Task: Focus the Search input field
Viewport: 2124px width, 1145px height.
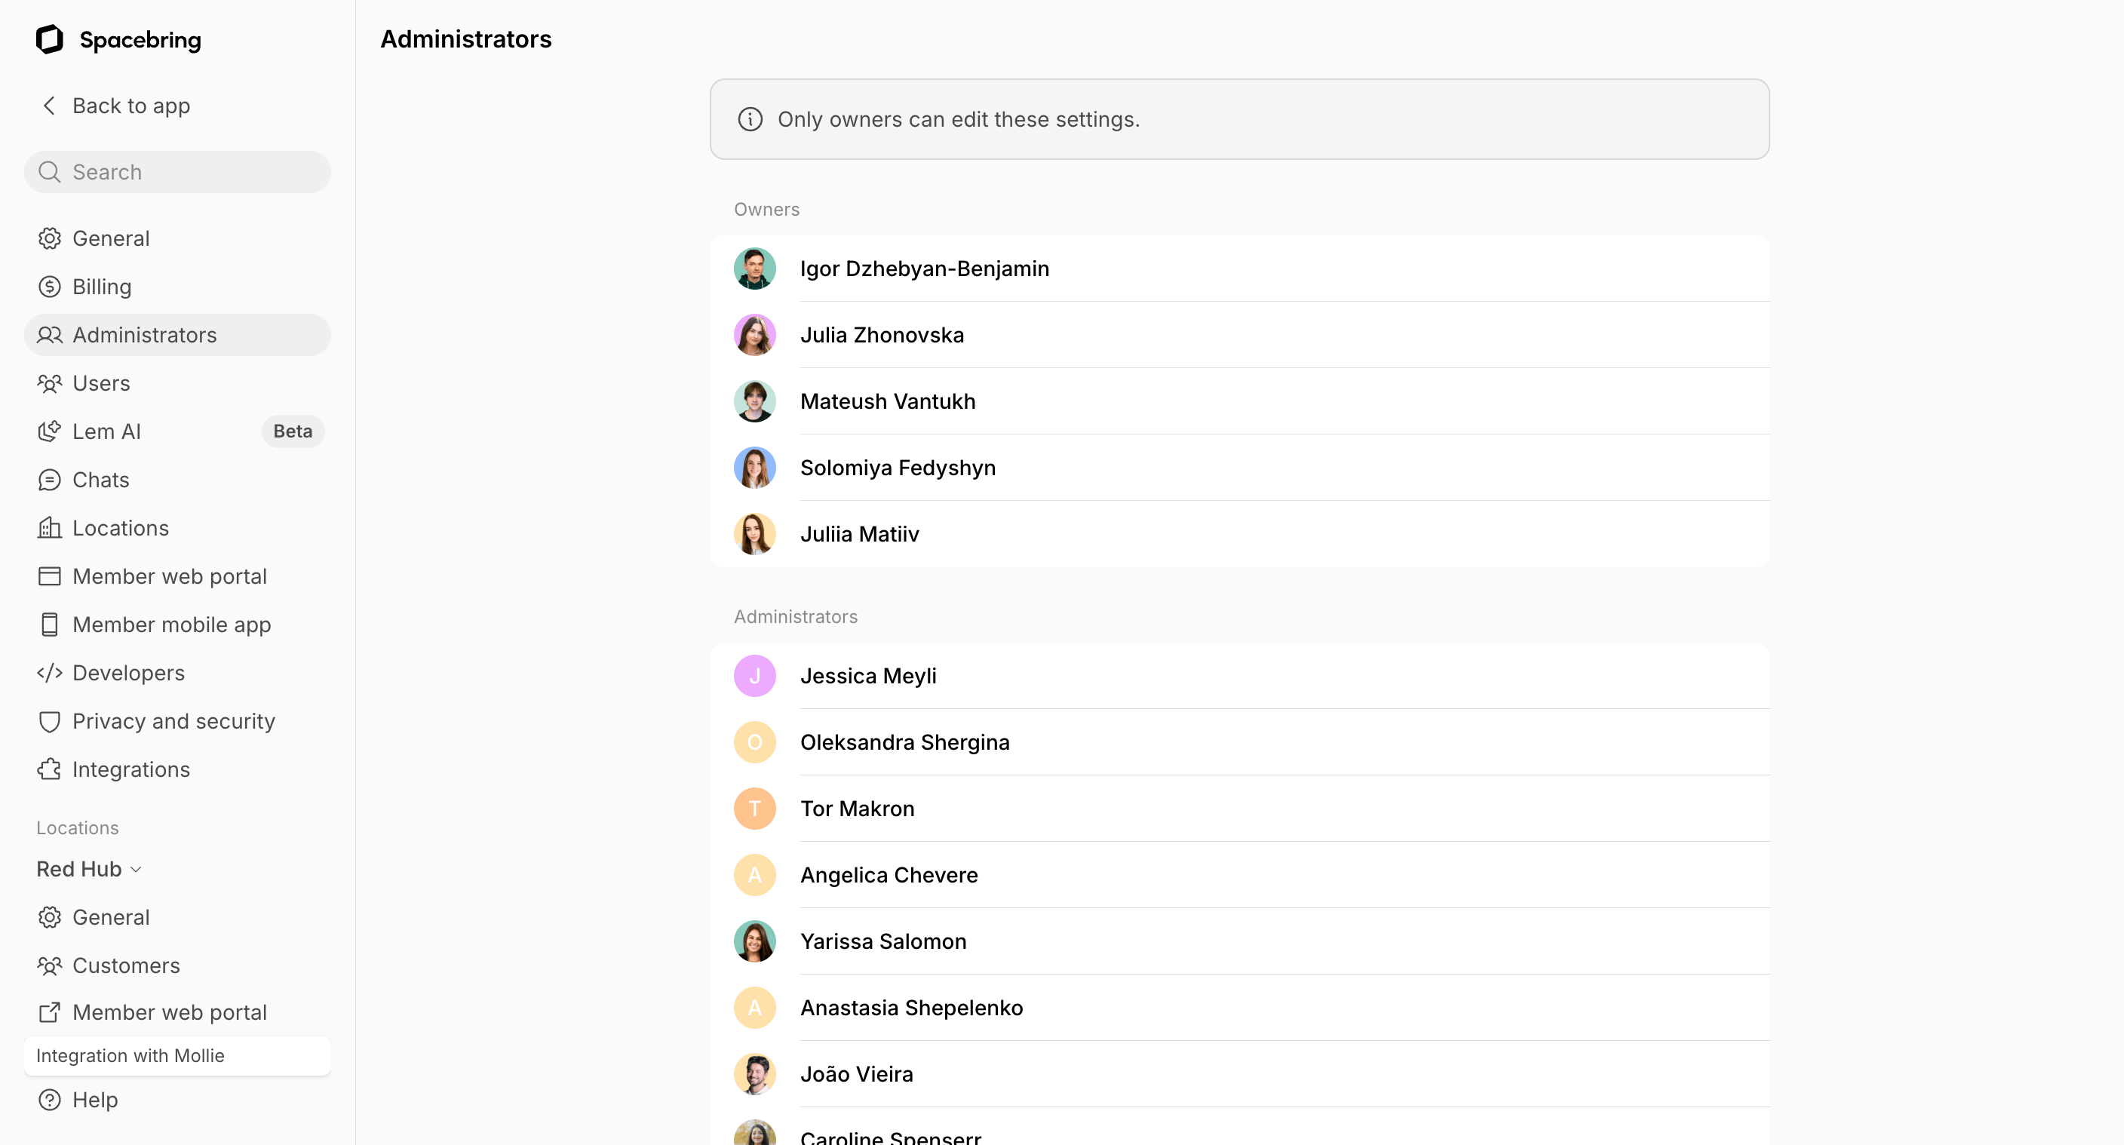Action: (177, 171)
